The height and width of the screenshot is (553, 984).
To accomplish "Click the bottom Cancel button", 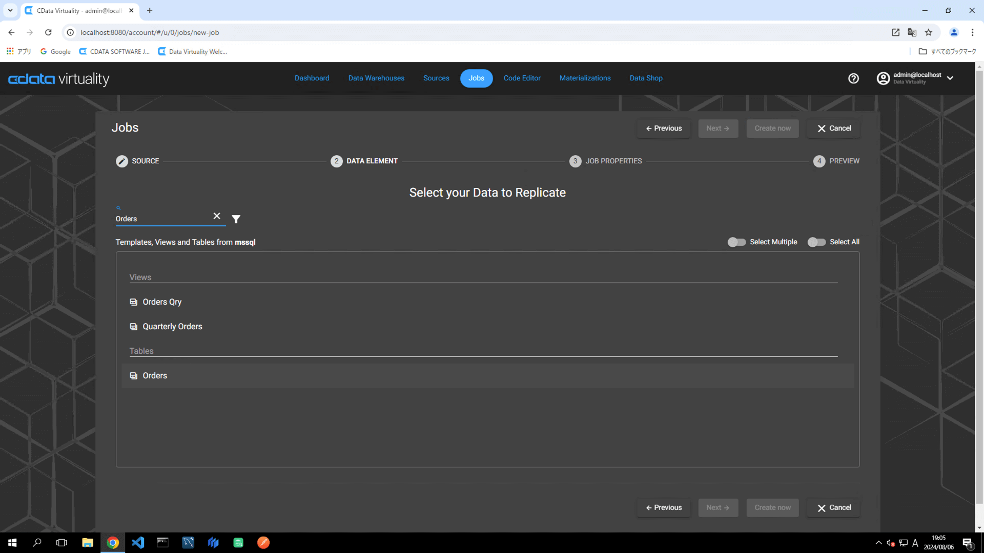I will click(x=833, y=508).
